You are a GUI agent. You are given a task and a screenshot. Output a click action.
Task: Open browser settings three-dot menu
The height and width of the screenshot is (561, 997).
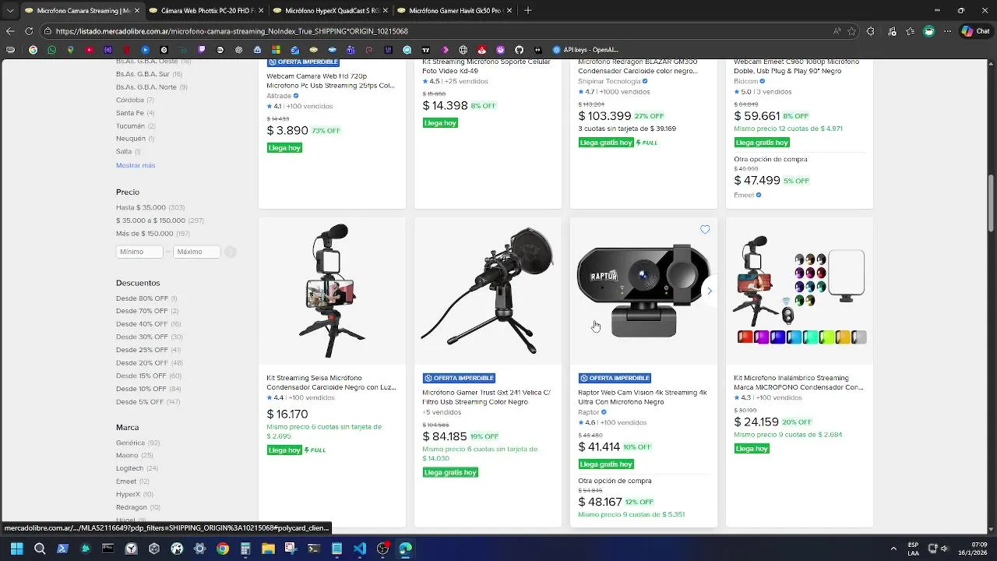pos(948,31)
